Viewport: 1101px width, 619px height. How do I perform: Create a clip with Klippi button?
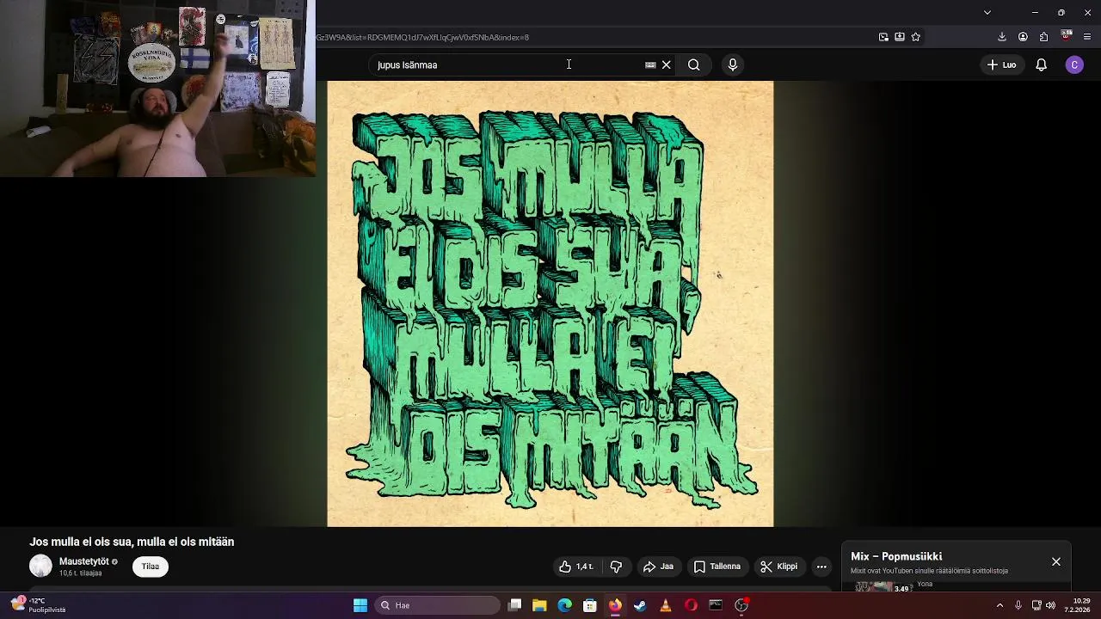779,567
